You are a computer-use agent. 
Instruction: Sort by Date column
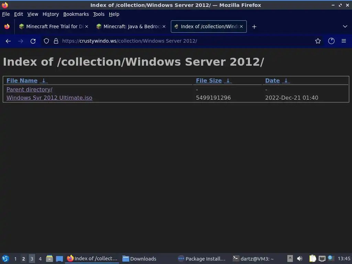tap(273, 80)
